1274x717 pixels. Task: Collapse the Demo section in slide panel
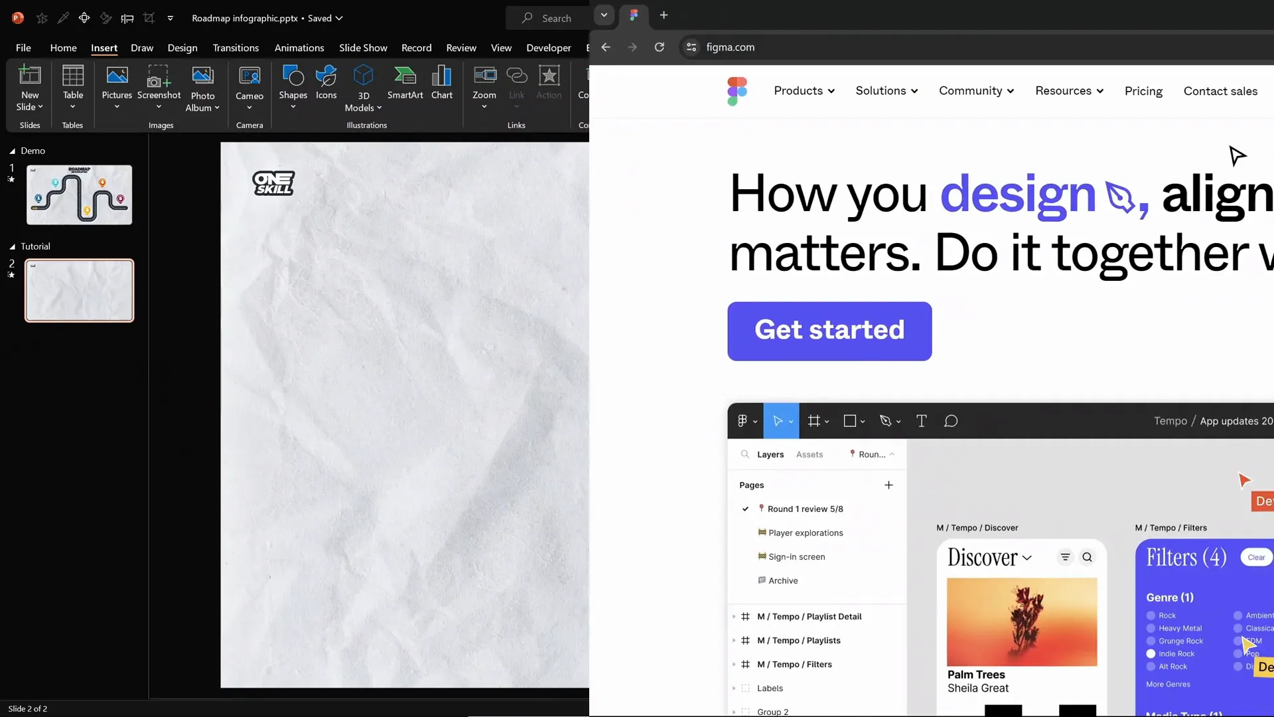point(12,151)
